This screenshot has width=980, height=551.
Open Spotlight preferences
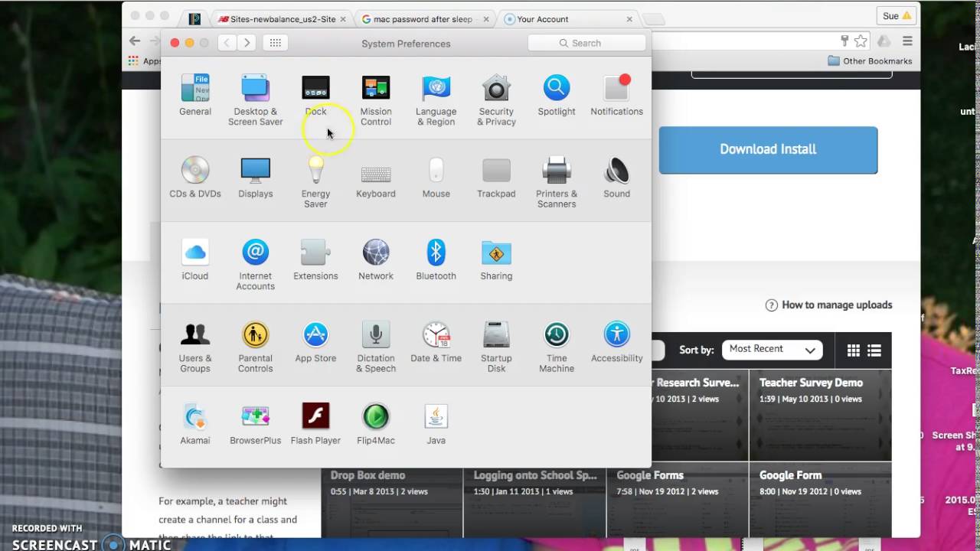[557, 95]
